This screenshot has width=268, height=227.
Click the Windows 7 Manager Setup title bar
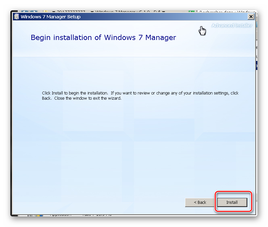(129, 17)
